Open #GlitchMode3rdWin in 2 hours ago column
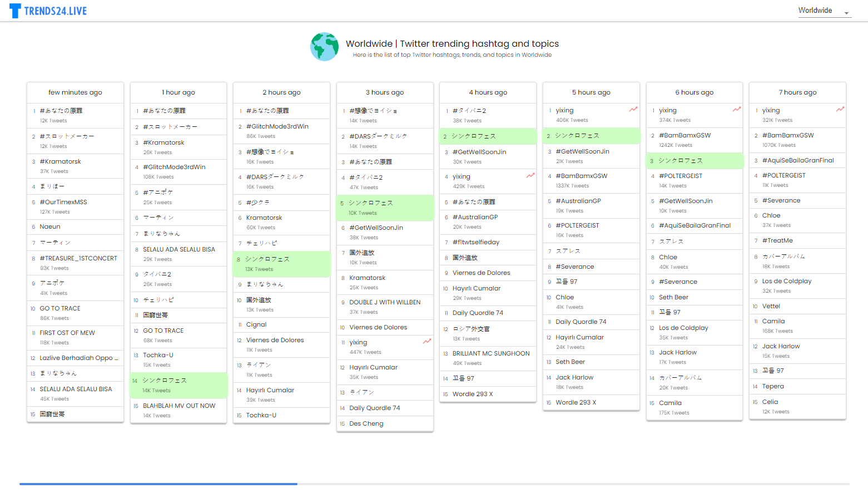Viewport: 868px width, 498px height. [277, 126]
